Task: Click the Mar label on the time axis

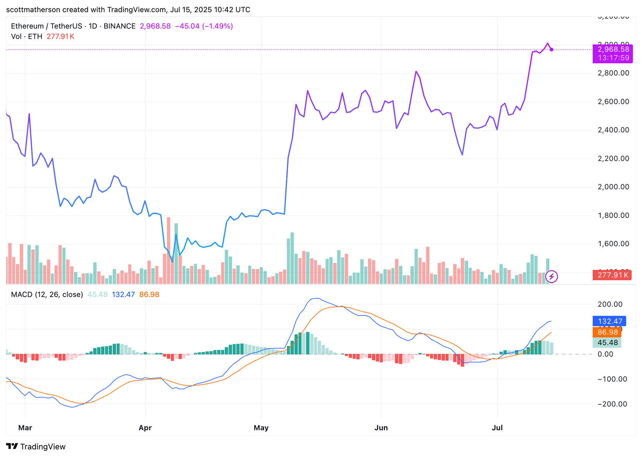Action: [25, 428]
